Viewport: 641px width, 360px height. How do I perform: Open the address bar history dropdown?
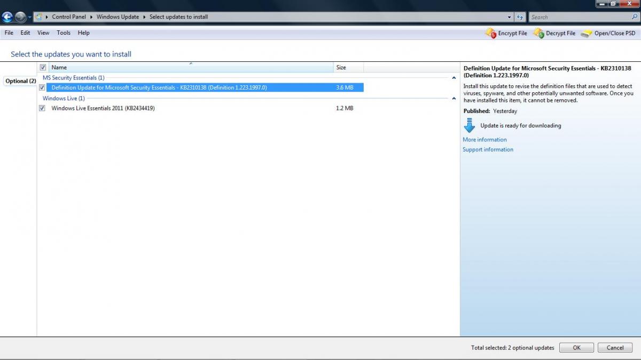click(509, 17)
